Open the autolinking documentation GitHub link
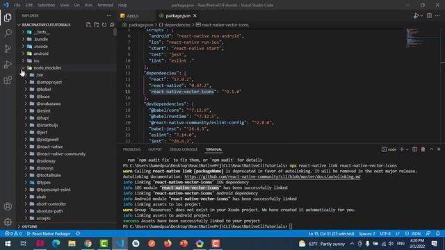The width and height of the screenshot is (445, 250). click(273, 176)
